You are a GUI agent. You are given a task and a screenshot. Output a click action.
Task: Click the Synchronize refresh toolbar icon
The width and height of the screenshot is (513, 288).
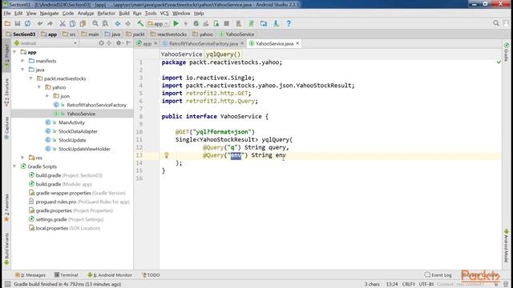point(28,23)
